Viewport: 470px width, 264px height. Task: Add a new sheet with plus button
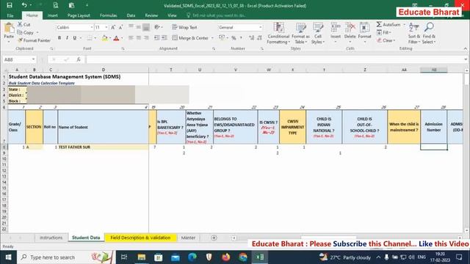(x=214, y=238)
